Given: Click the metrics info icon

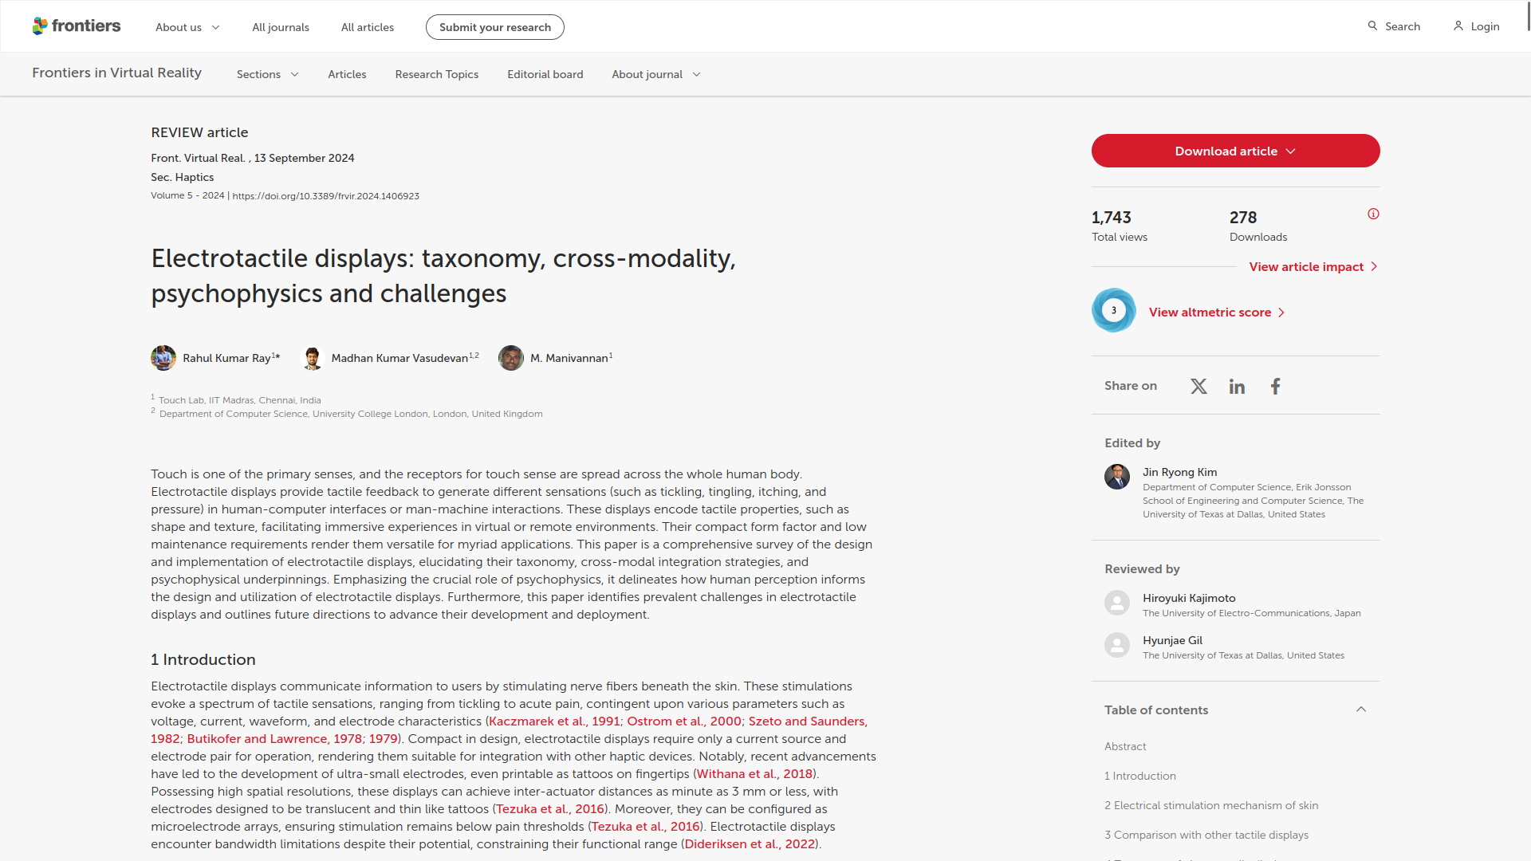Looking at the screenshot, I should tap(1373, 214).
